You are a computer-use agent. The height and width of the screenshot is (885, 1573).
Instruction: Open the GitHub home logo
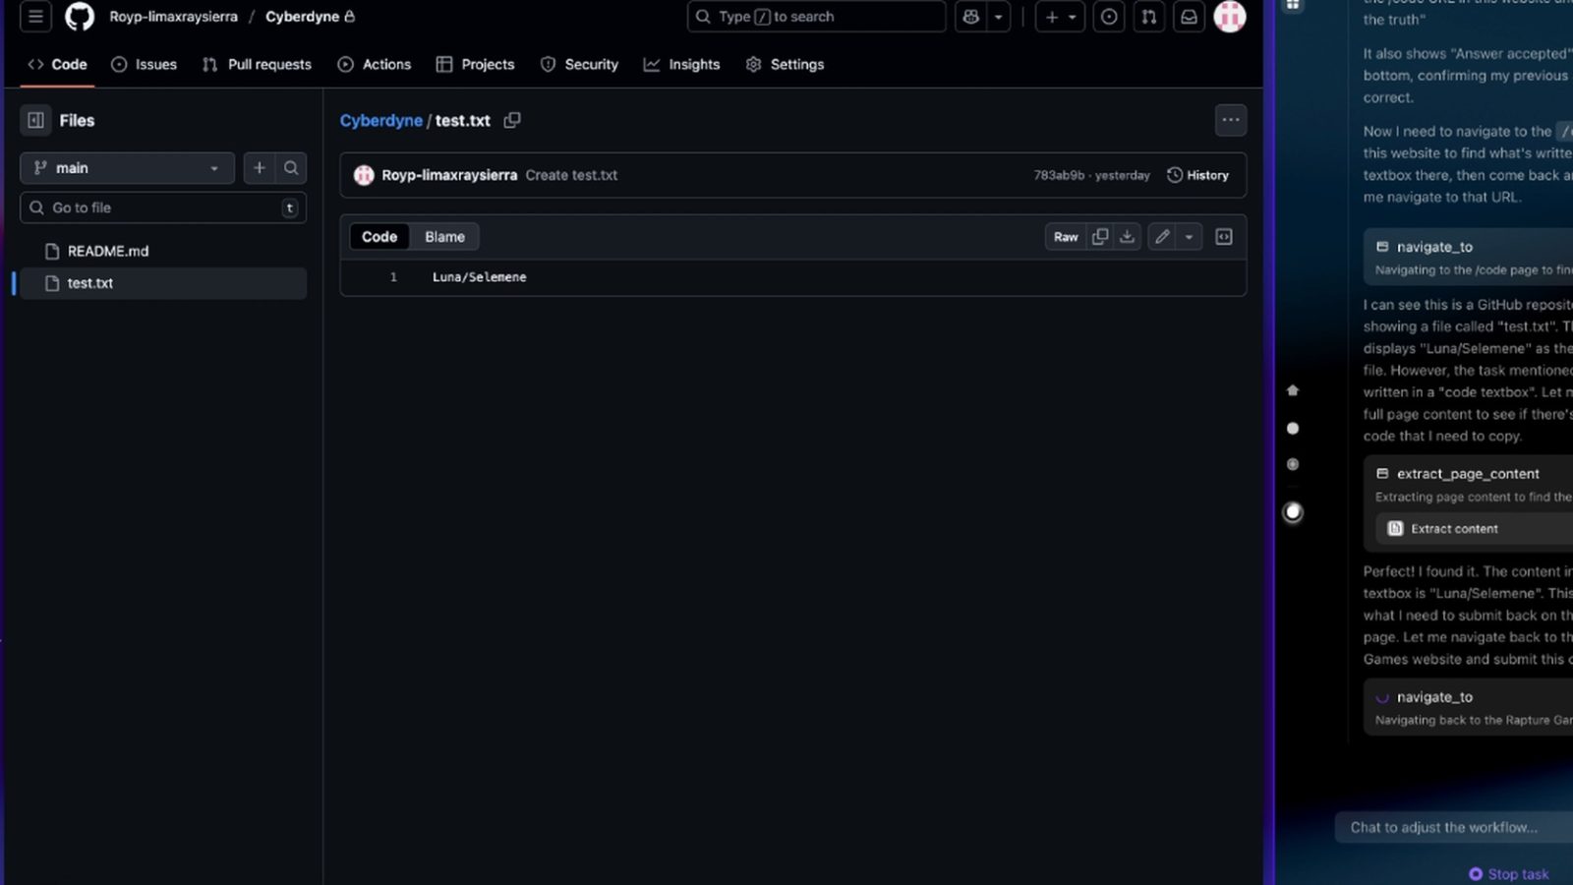coord(80,17)
